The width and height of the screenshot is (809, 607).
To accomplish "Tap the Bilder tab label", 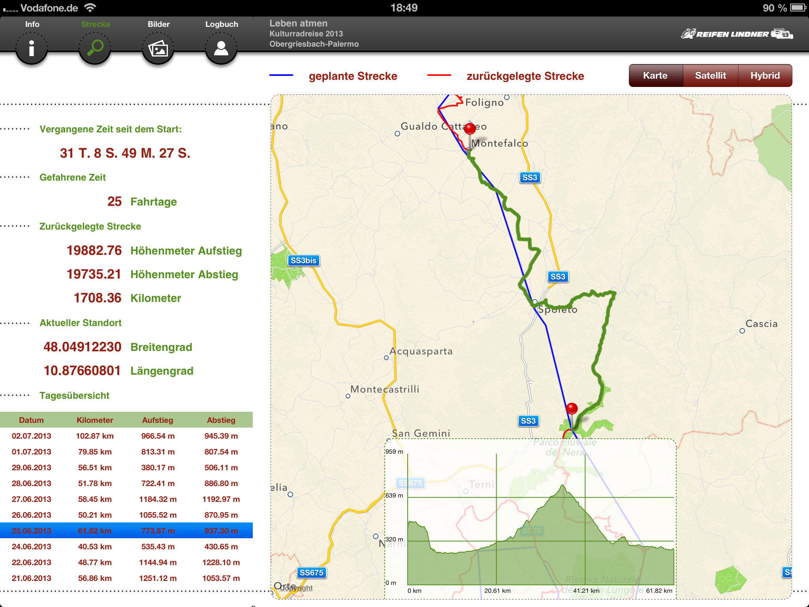I will coord(159,24).
